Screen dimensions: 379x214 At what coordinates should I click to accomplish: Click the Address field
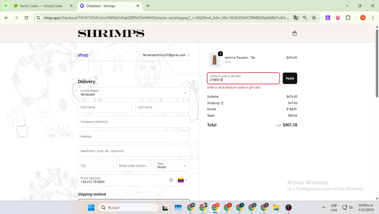click(x=134, y=136)
